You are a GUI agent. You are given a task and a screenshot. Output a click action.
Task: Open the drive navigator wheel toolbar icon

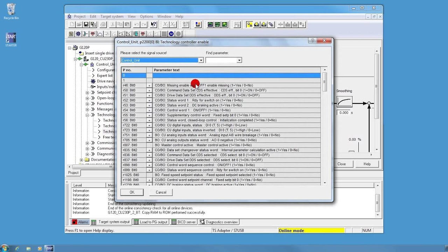click(78, 34)
